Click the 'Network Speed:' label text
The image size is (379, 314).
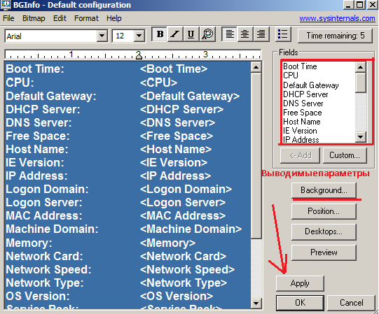tap(48, 269)
